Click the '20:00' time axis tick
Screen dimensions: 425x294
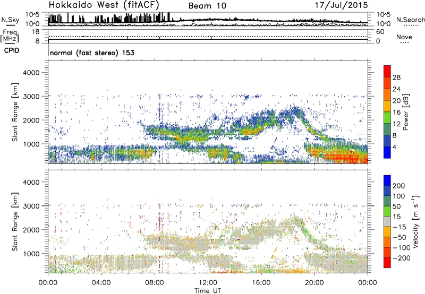click(314, 283)
